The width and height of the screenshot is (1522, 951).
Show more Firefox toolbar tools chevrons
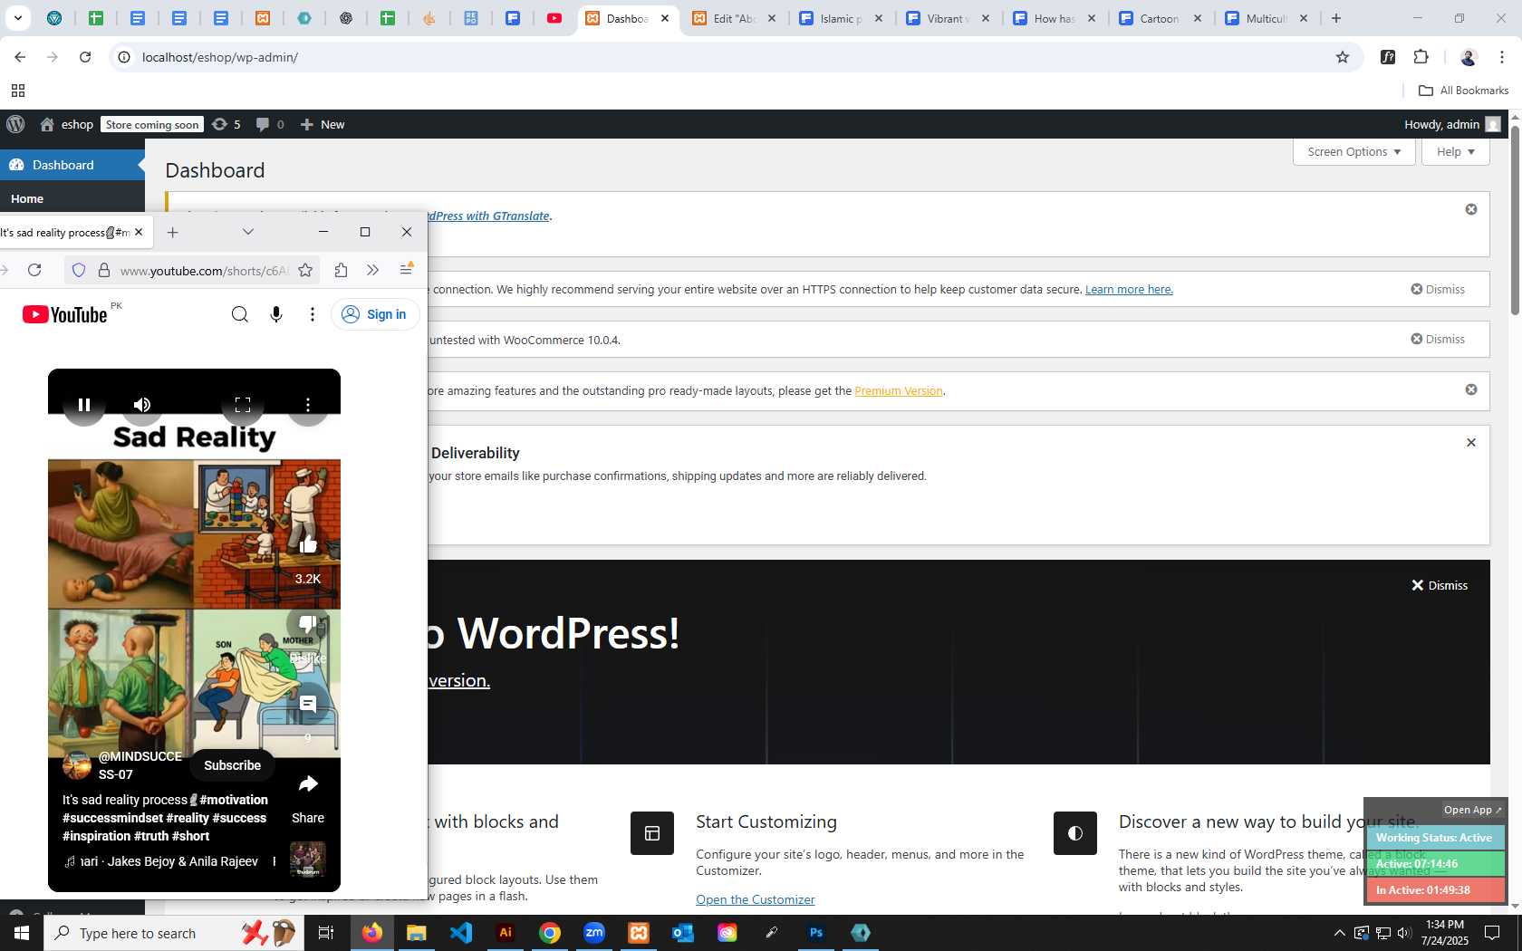coord(372,270)
